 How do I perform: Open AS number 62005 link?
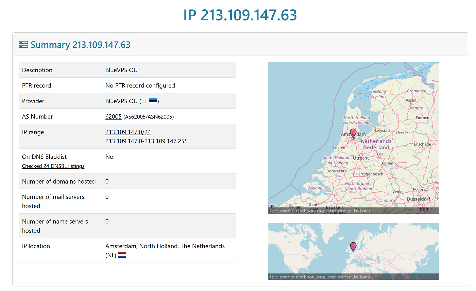pos(113,117)
